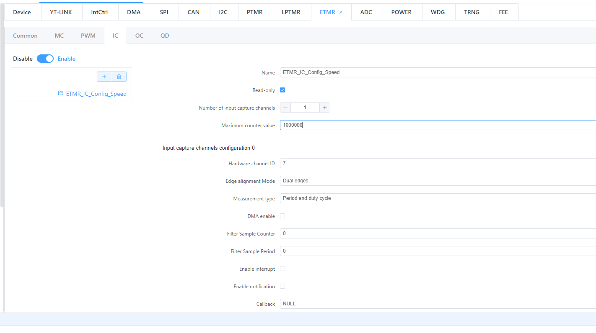
Task: Click the Enable label beside the switch
Action: (67, 59)
